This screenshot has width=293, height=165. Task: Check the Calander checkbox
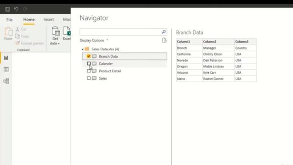point(89,64)
